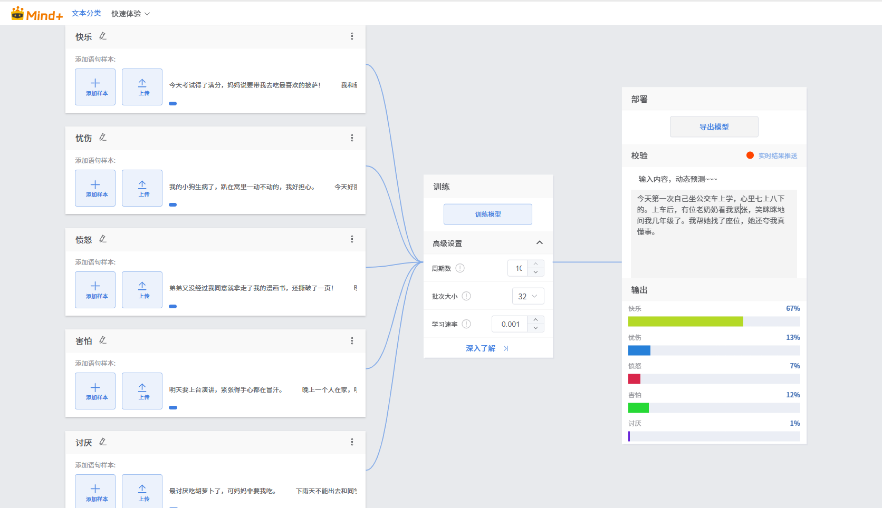Increase the 周期数 value with up arrow

click(x=536, y=264)
